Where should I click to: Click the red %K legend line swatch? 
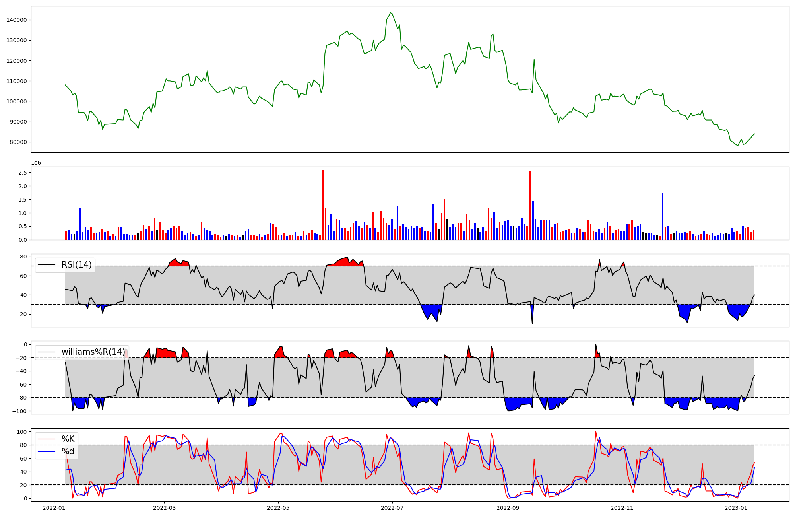pyautogui.click(x=46, y=439)
